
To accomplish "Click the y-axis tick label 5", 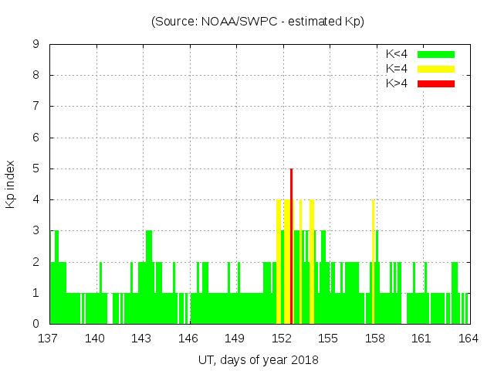I will pyautogui.click(x=36, y=168).
